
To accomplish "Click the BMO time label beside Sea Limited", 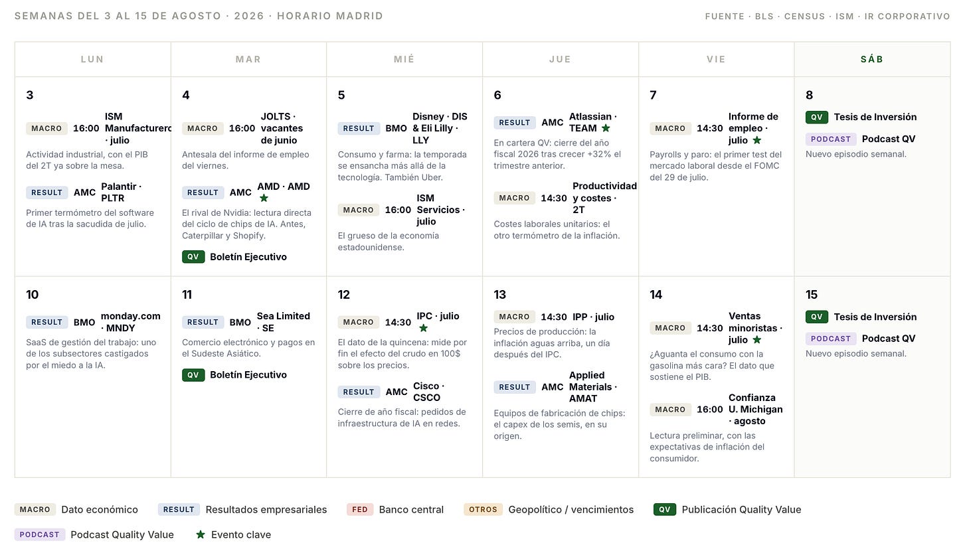I will [240, 322].
